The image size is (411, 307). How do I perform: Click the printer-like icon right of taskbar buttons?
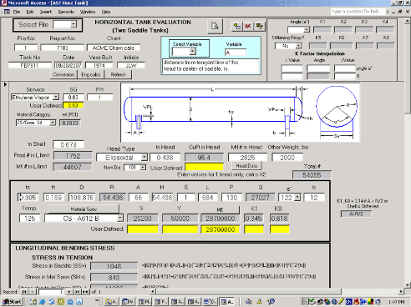tap(249, 302)
